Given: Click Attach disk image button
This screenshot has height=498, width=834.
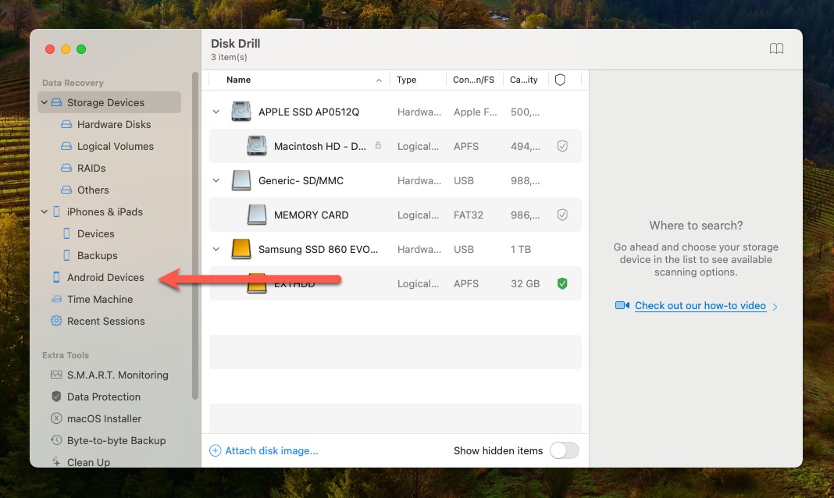Looking at the screenshot, I should click(x=264, y=450).
